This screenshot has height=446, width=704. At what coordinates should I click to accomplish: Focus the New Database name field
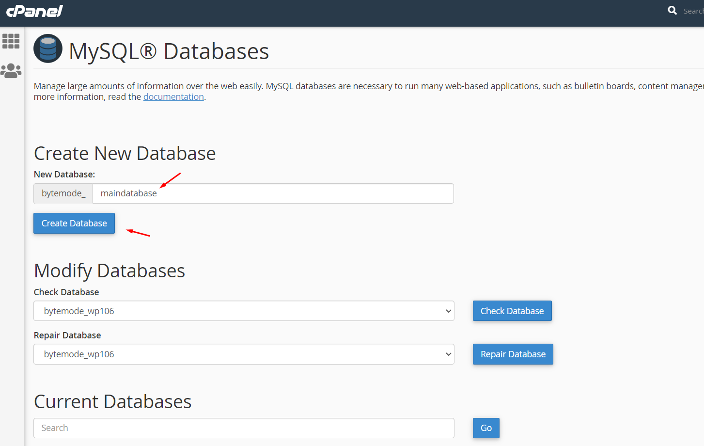273,193
